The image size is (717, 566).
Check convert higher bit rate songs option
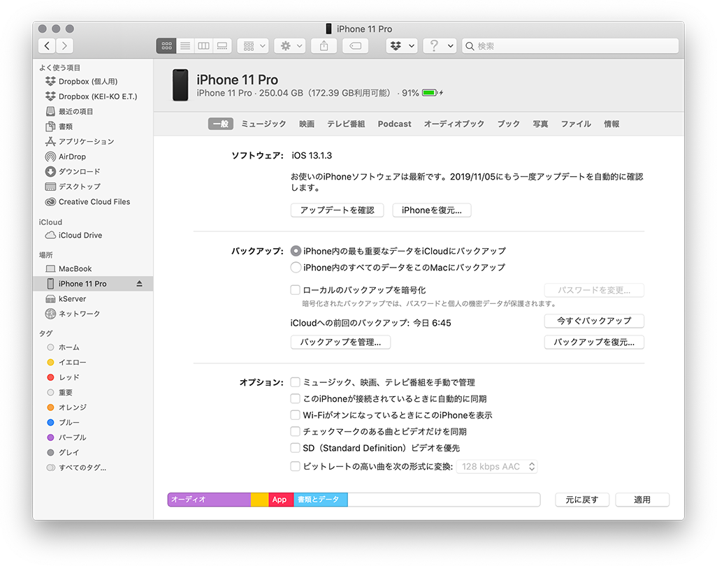(x=296, y=466)
